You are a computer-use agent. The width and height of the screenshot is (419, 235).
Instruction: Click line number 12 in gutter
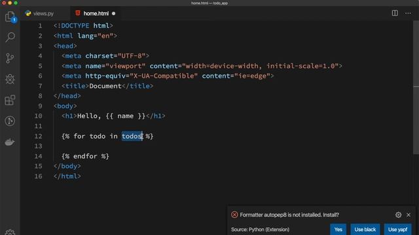tap(38, 136)
